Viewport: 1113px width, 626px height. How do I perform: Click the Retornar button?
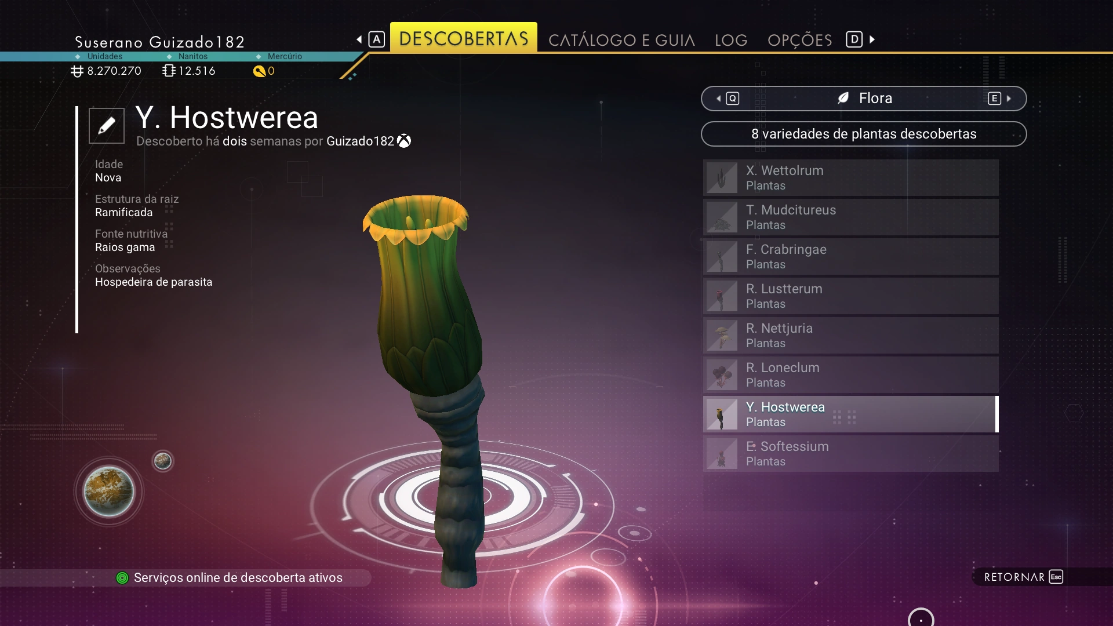[1024, 577]
